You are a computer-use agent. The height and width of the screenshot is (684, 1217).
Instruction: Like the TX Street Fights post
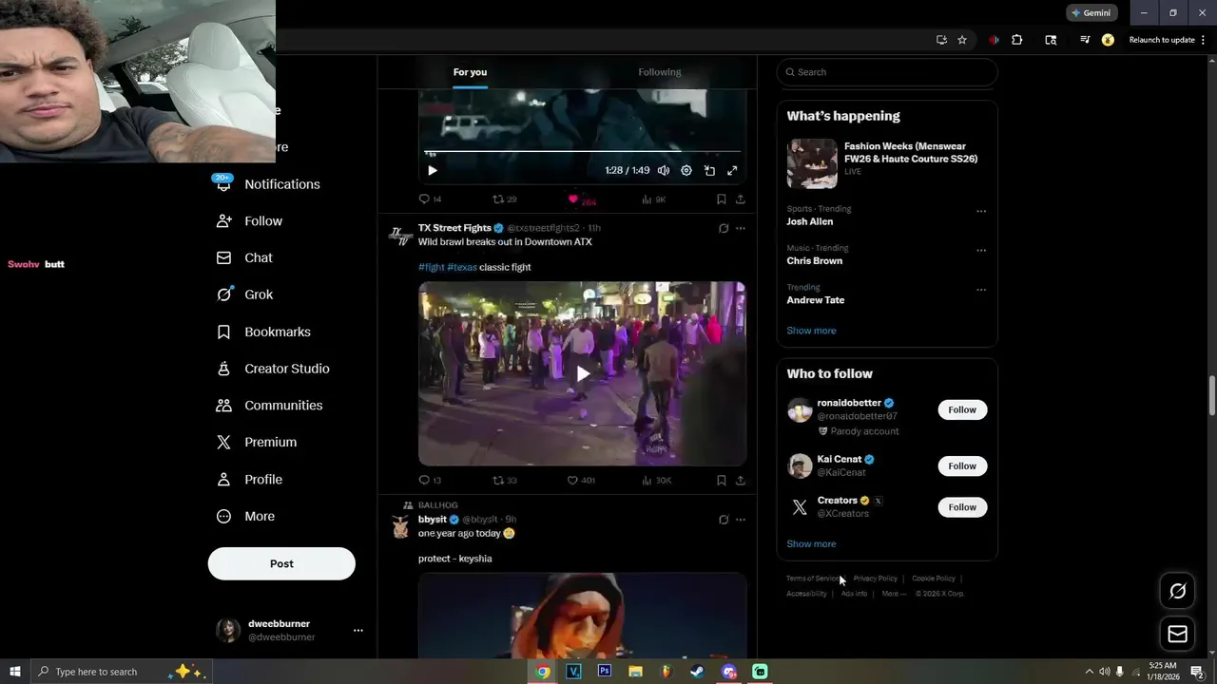581,481
